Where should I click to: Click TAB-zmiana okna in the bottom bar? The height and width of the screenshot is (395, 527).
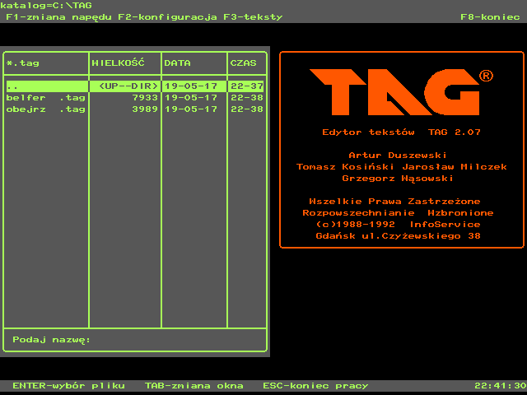(194, 385)
